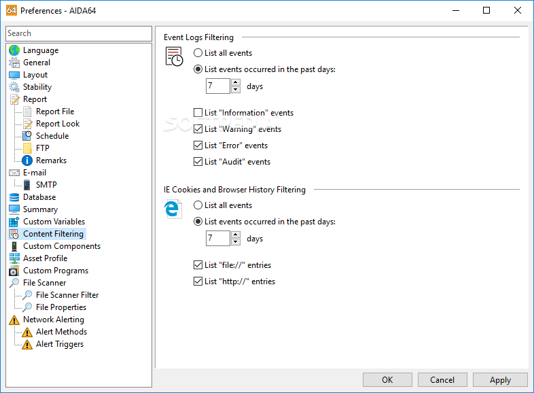
Task: Click the Apply button
Action: tap(500, 379)
